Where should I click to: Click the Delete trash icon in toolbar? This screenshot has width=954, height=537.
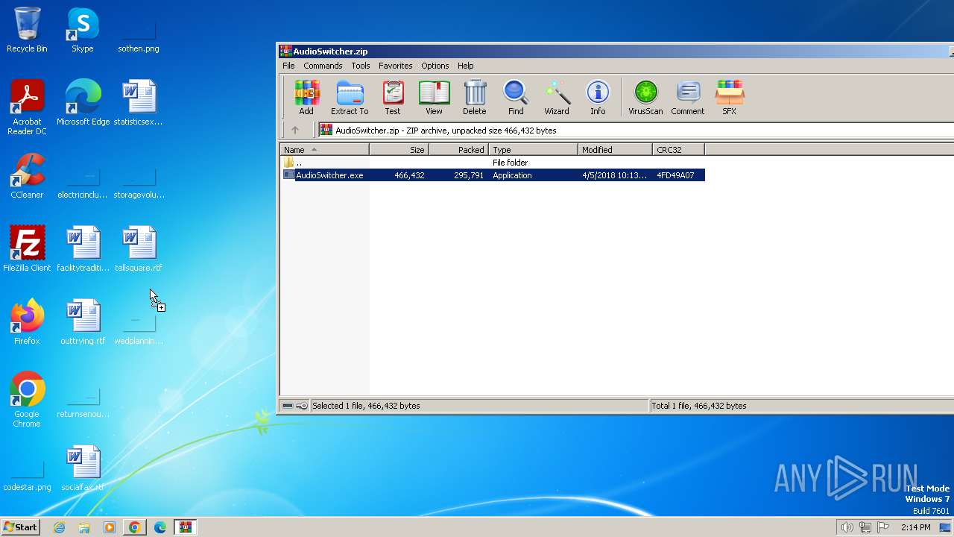[x=475, y=98]
